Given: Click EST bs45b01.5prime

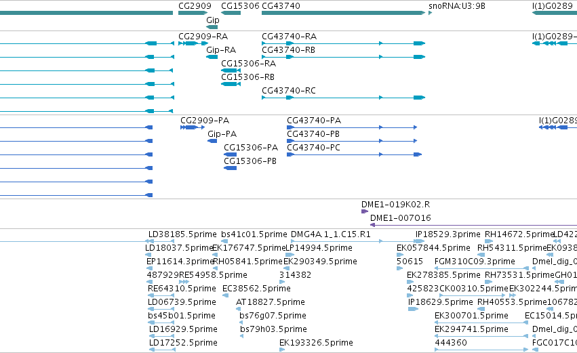Looking at the screenshot, I should coord(182,316).
